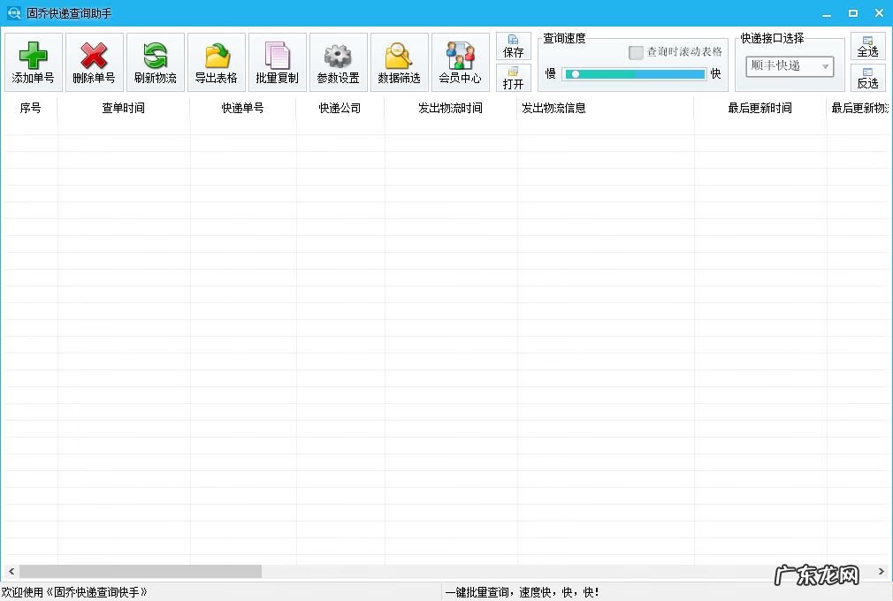Adjust the 查询速度 query speed slider
Screen dimensions: 893x601
[576, 74]
